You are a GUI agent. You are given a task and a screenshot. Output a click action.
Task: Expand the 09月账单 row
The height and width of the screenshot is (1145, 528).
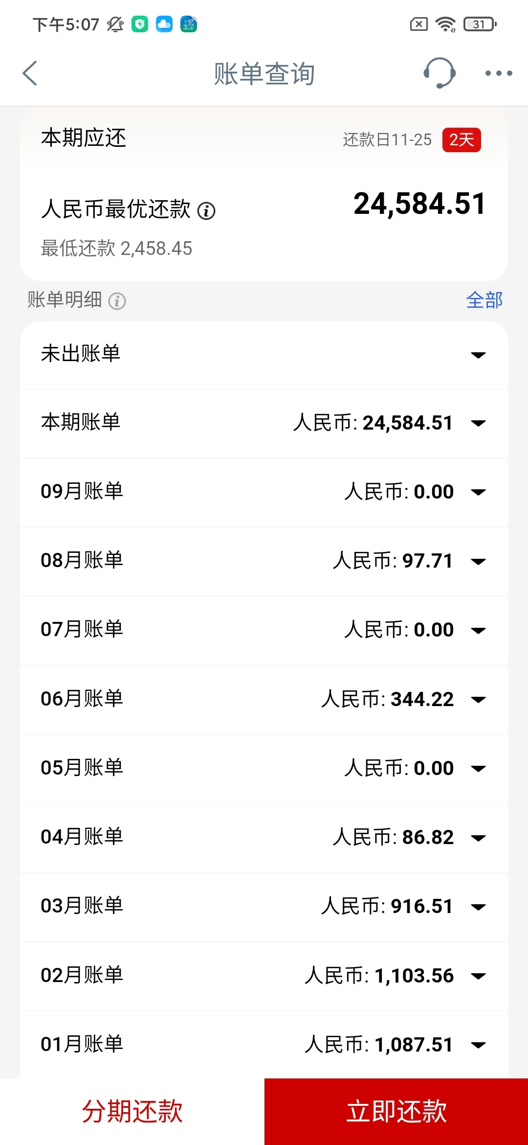pos(478,492)
